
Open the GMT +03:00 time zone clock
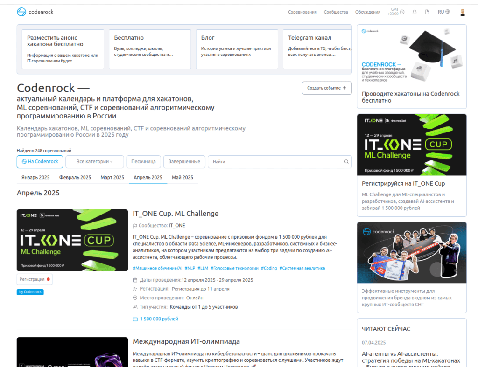(x=396, y=12)
